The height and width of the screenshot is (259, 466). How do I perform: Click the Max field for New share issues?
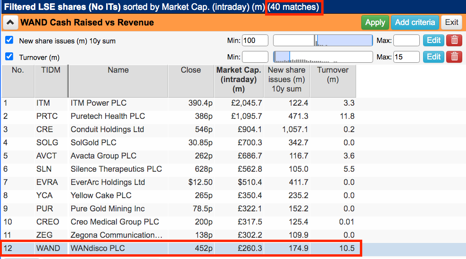(x=406, y=41)
